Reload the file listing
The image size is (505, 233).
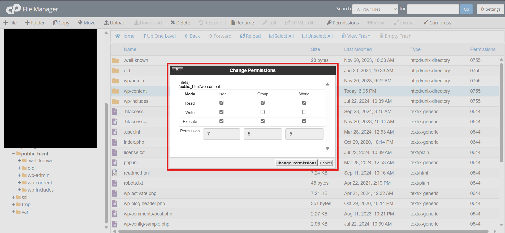250,36
